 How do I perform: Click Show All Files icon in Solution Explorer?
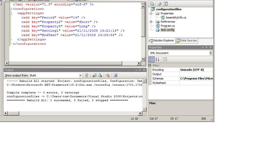(159, 4)
